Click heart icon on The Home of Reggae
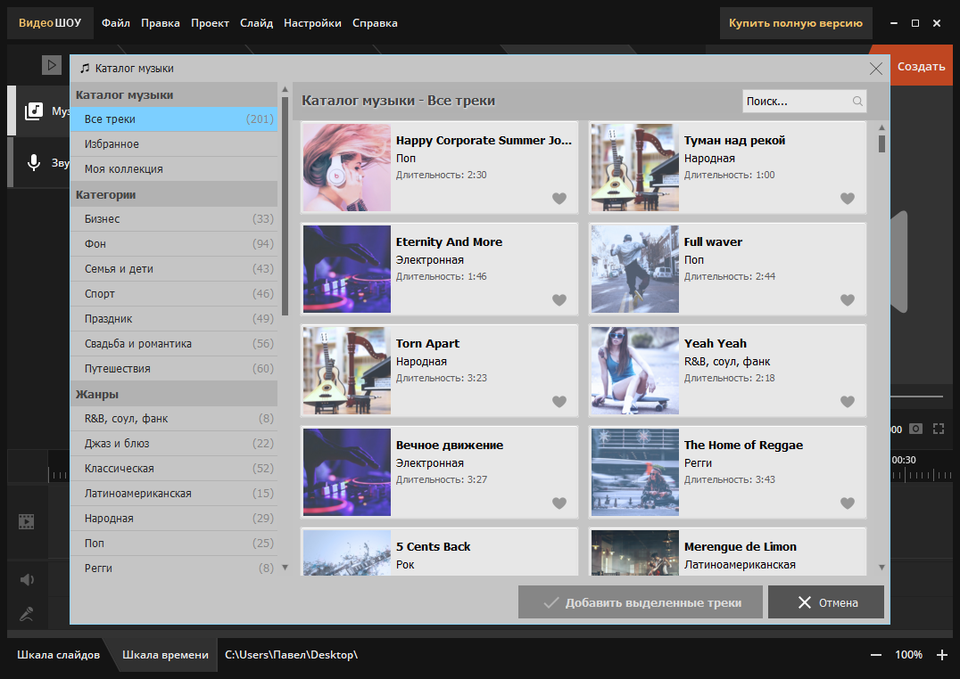 tap(848, 503)
